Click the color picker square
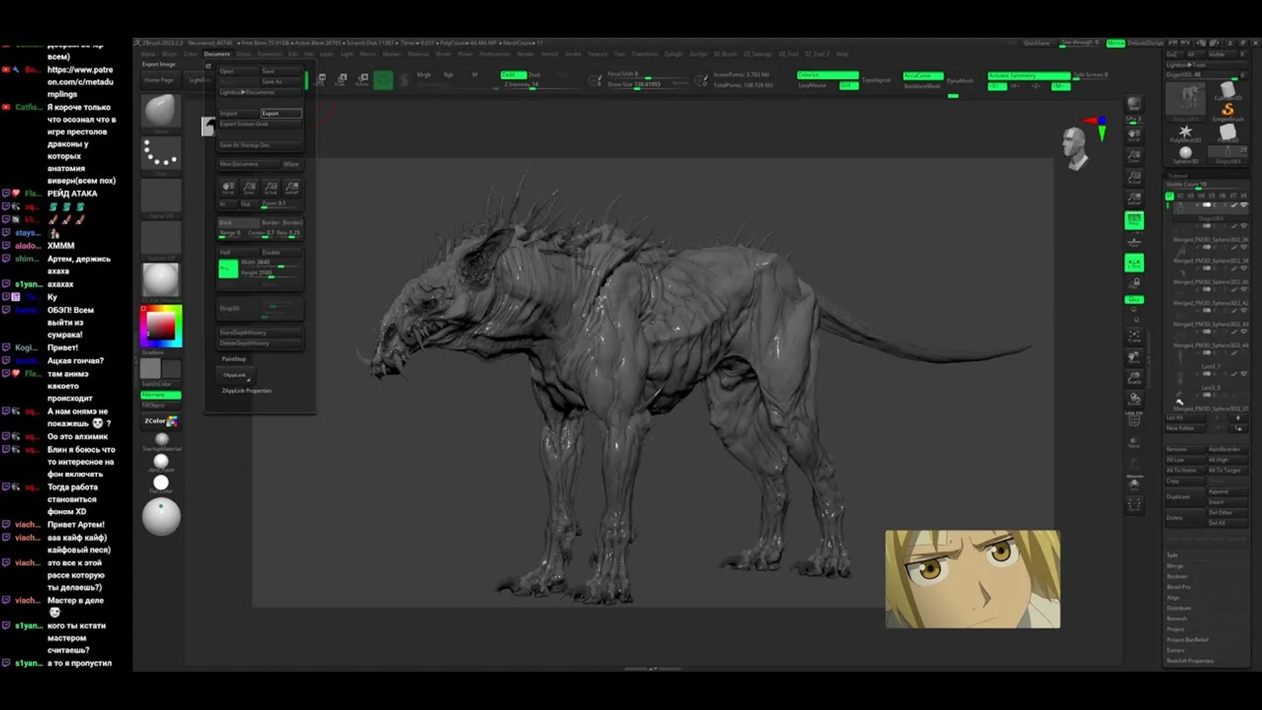 (x=160, y=326)
